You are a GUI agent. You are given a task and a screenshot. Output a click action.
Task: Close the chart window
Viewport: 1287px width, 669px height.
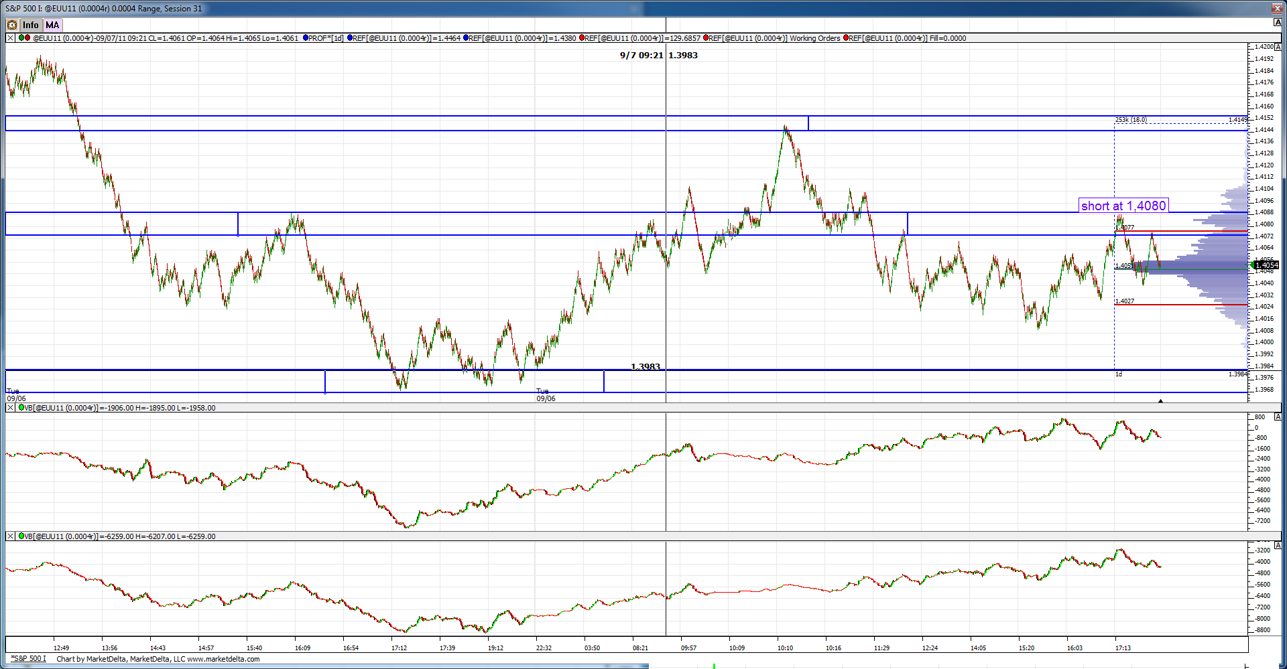tap(1278, 9)
